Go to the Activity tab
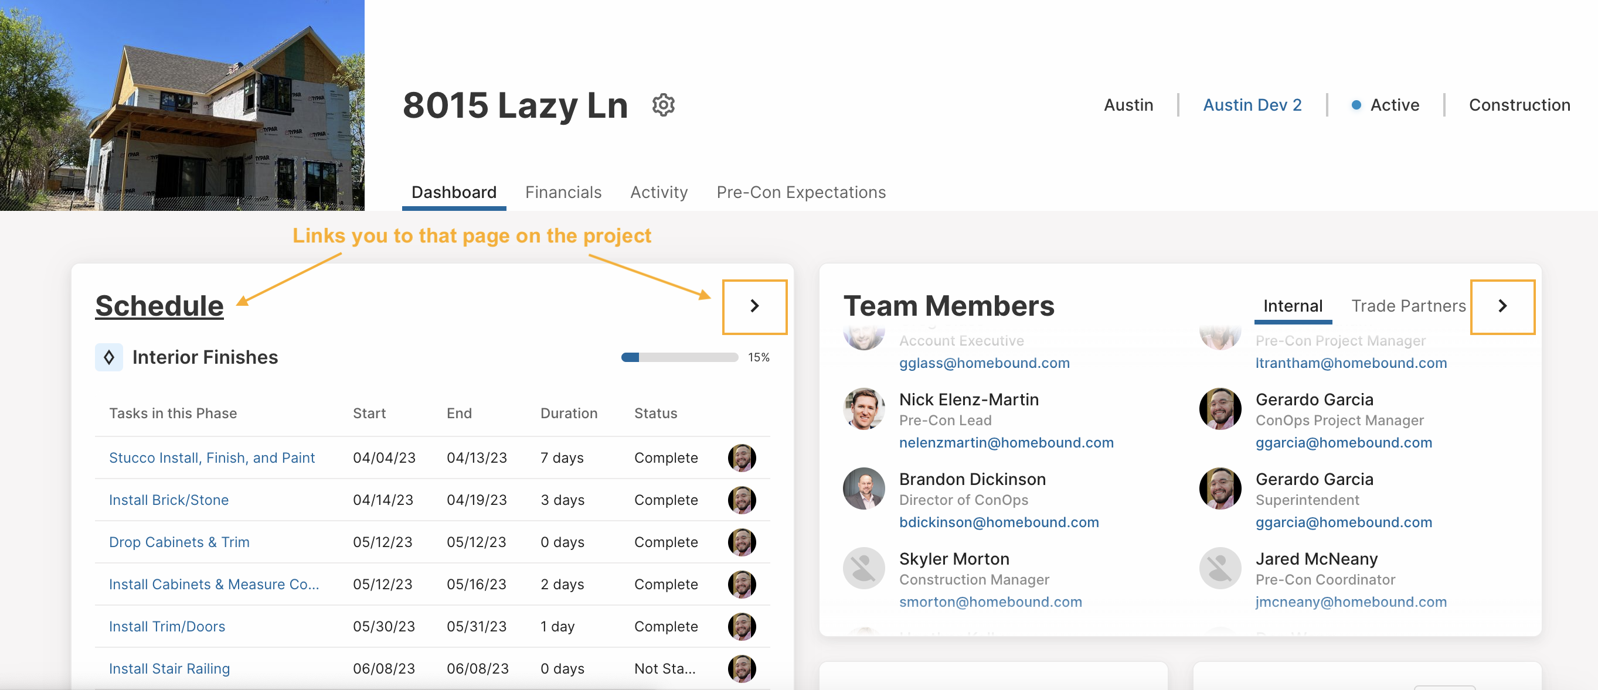This screenshot has height=690, width=1598. point(659,193)
